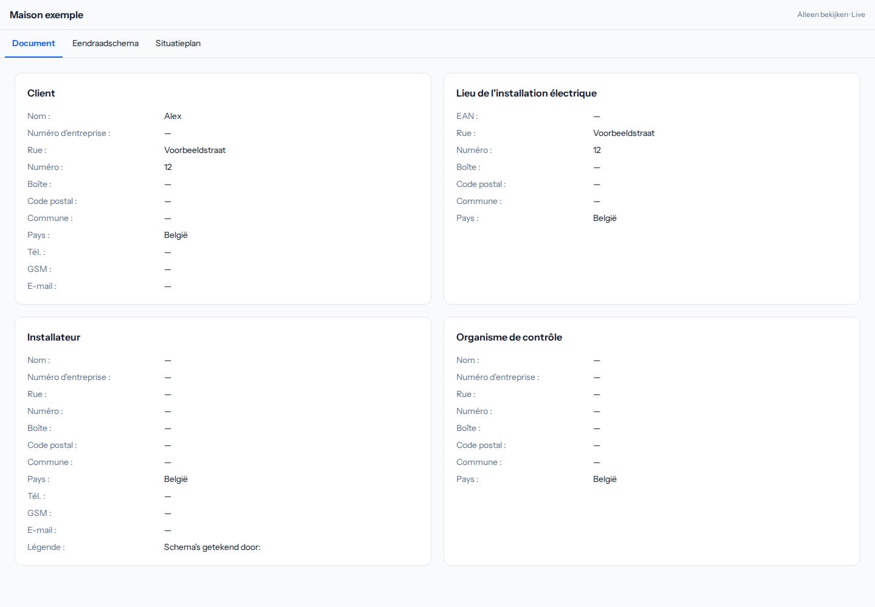This screenshot has height=607, width=875.
Task: Click the Commune label in installation location card
Action: click(x=479, y=201)
